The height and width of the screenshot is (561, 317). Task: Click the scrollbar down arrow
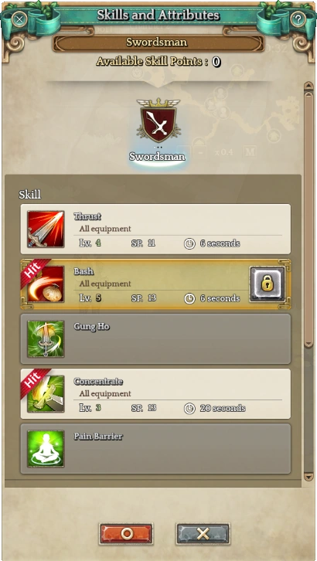308,476
